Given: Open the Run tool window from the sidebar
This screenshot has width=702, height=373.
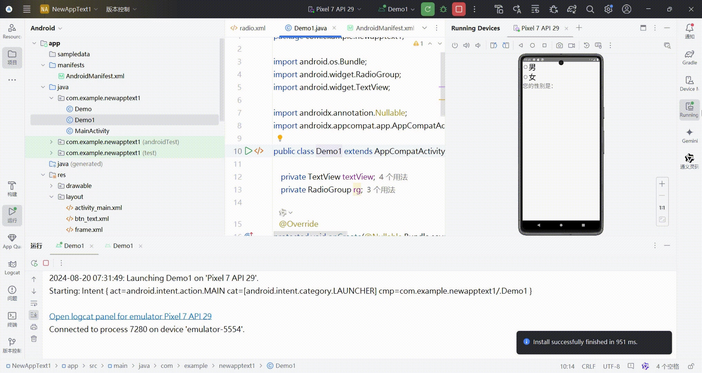Looking at the screenshot, I should (x=12, y=215).
